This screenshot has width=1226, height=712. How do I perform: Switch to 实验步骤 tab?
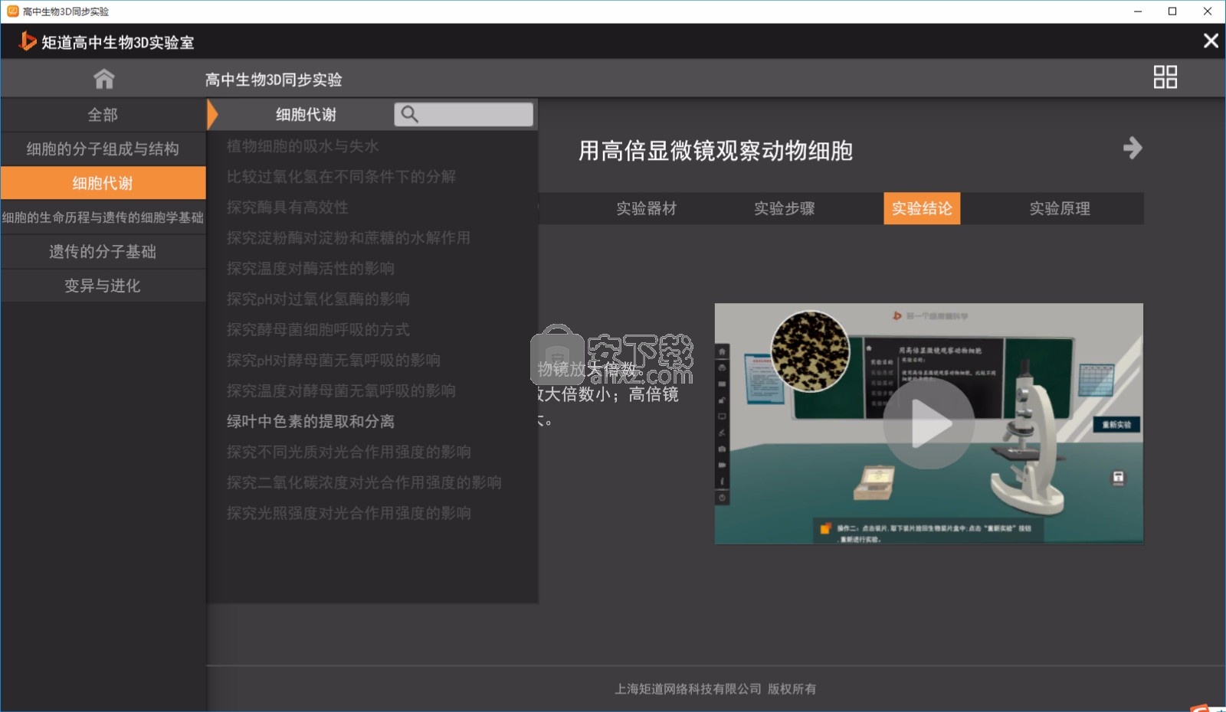coord(785,208)
